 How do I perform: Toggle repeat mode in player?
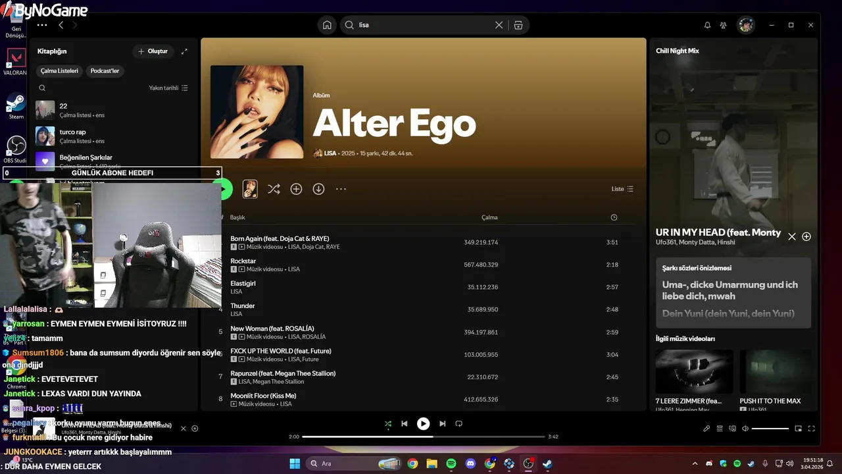(459, 424)
